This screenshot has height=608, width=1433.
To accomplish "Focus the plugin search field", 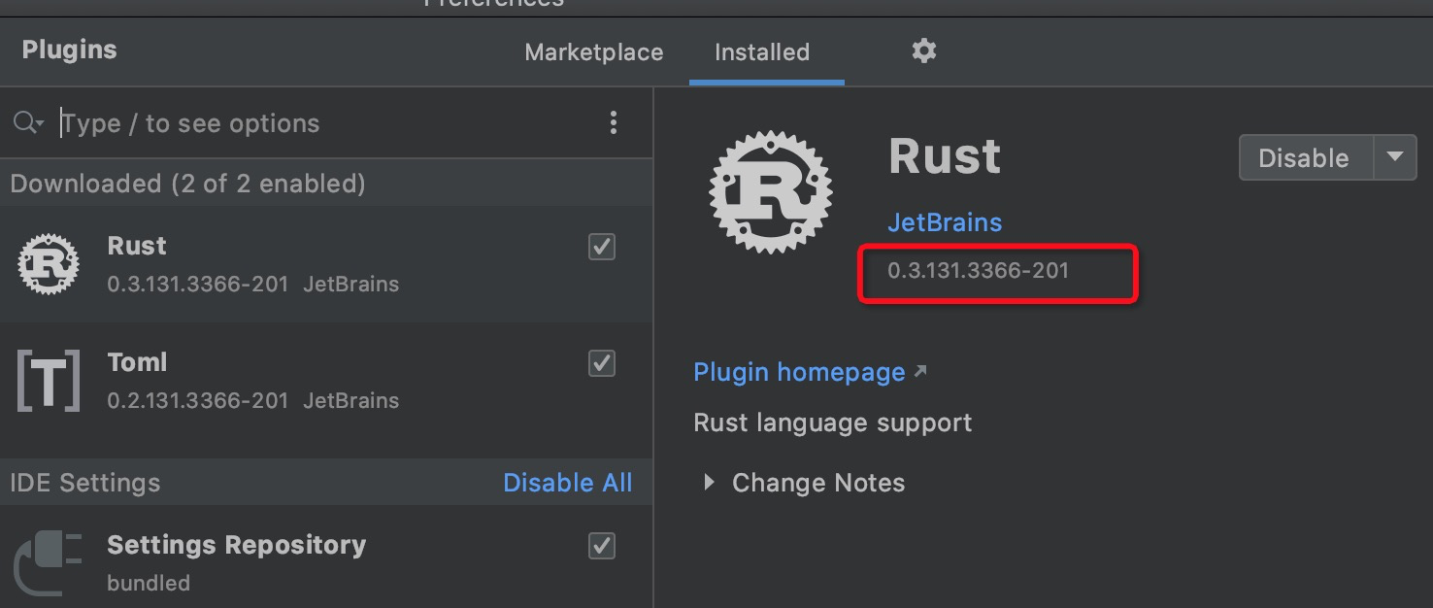I will (325, 123).
